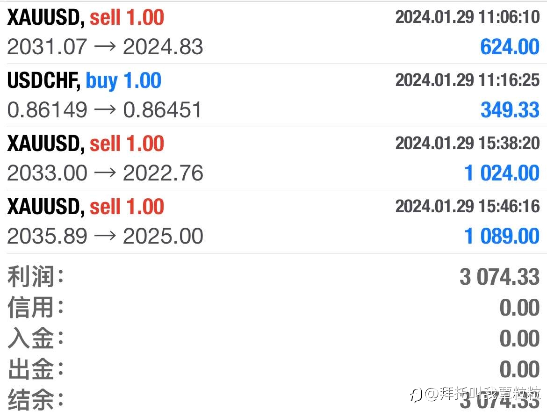
Task: Select the 2035.89 → 2025.00 price line
Action: [x=105, y=236]
